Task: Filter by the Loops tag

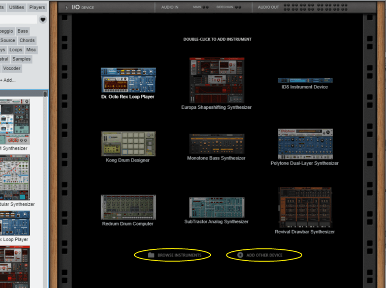Action: 16,50
